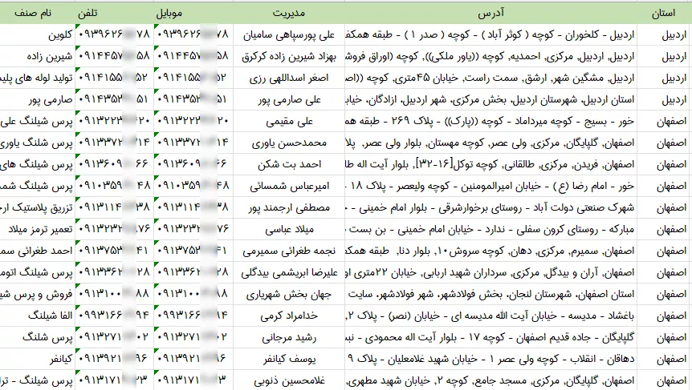Image resolution: width=692 pixels, height=390 pixels.
Task: Click manager cell غلامحسین ذنوبی
Action: (x=289, y=380)
